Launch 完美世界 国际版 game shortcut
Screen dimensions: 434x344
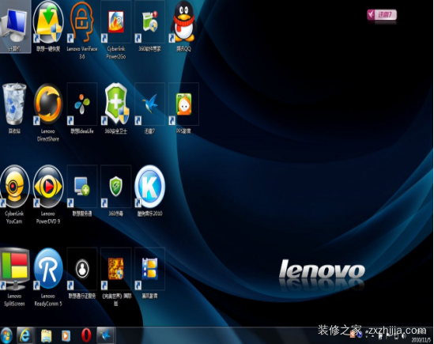[x=116, y=277]
